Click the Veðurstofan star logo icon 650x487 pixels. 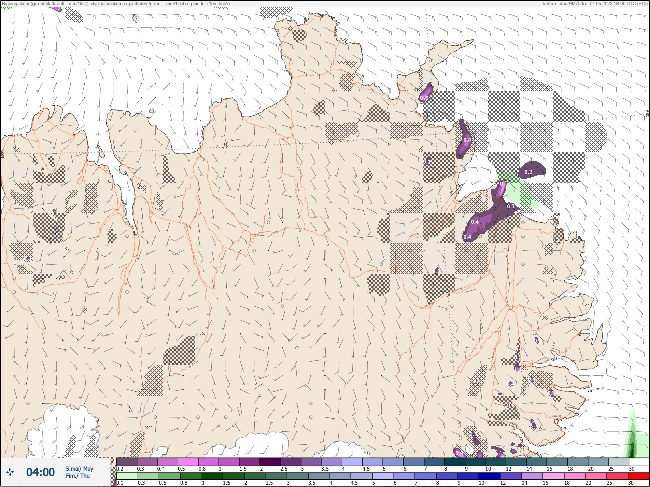pyautogui.click(x=10, y=472)
